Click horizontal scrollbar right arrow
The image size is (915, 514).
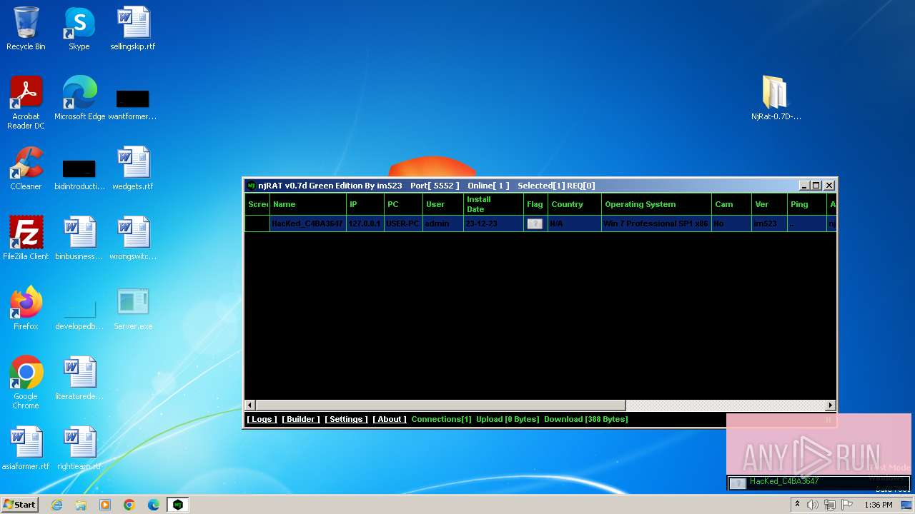click(x=831, y=405)
